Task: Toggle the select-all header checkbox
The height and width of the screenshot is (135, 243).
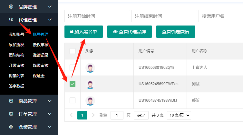Action: (73, 51)
